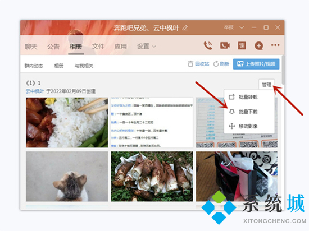Open the class (课) feature icon
309x231 pixels.
click(x=242, y=45)
